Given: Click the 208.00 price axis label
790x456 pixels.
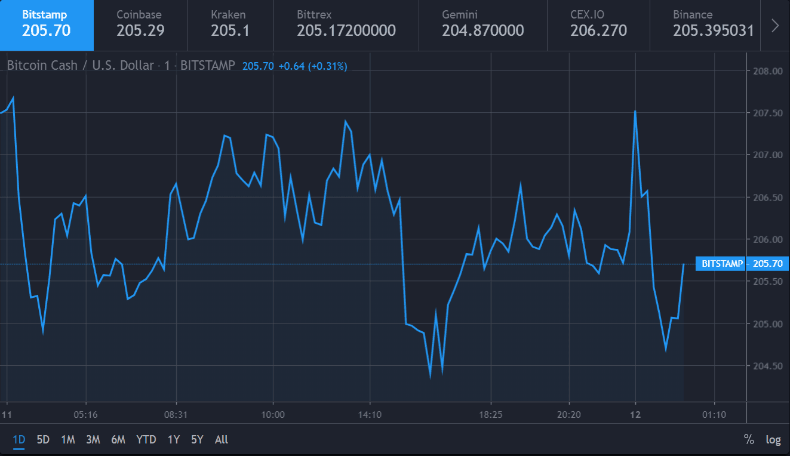Looking at the screenshot, I should click(768, 71).
